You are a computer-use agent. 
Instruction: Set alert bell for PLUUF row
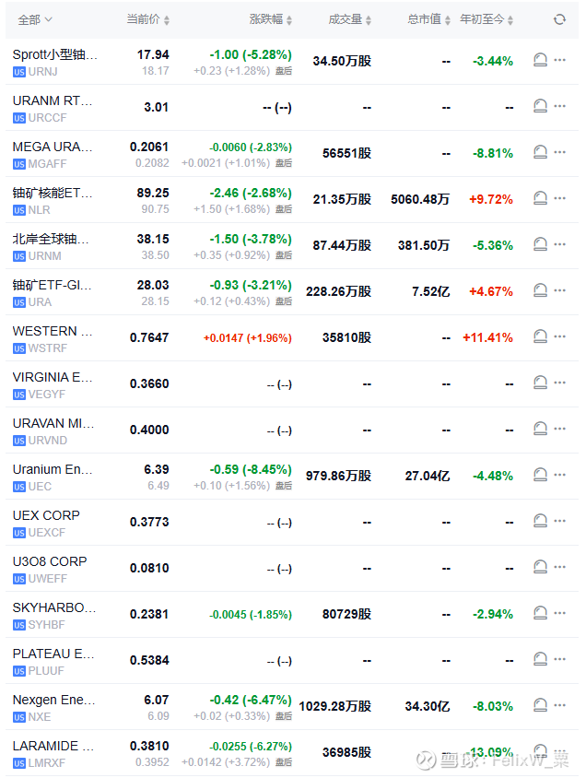click(x=540, y=660)
